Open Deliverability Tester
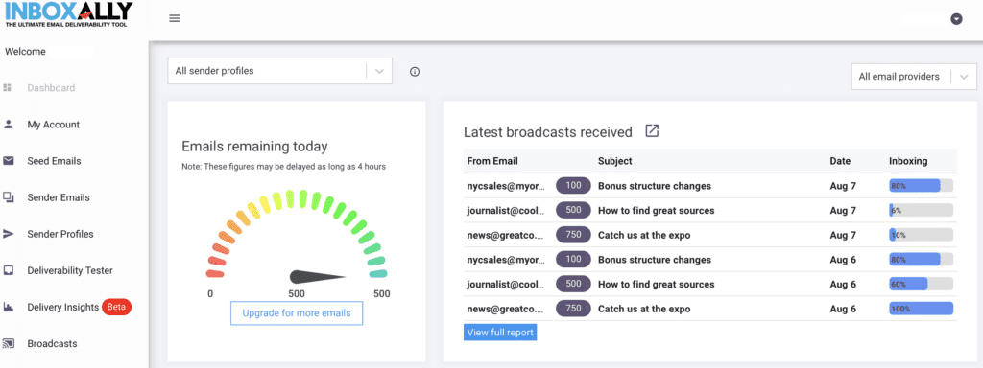Viewport: 983px width, 368px height. pos(70,270)
